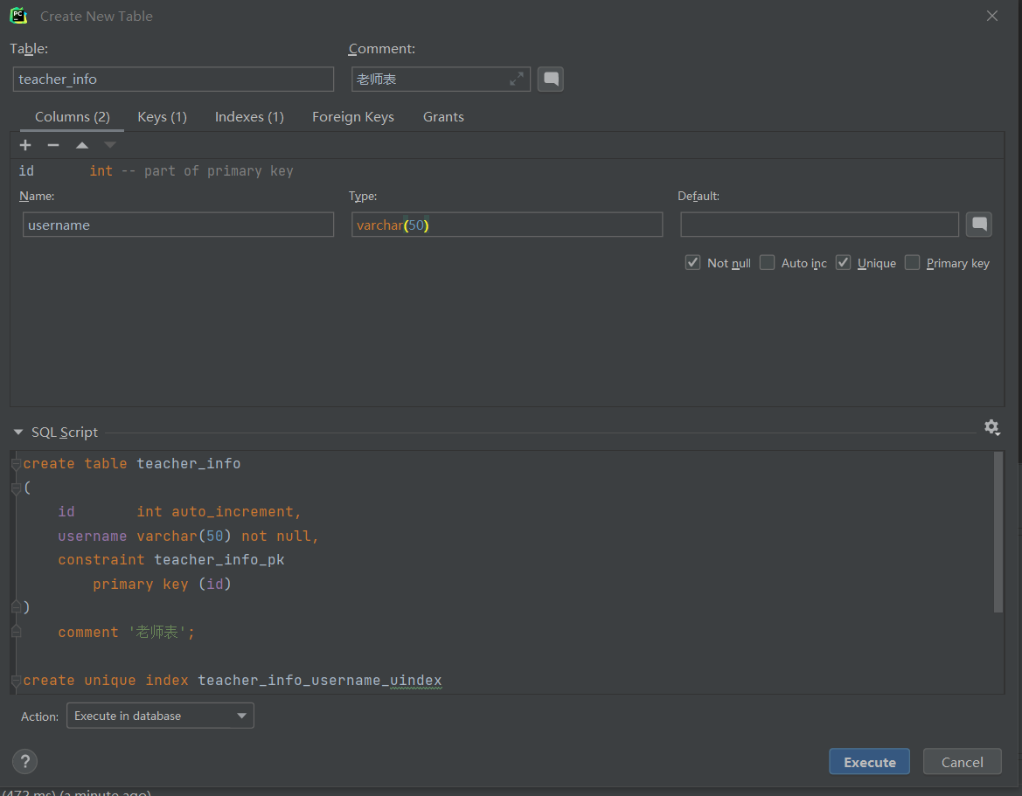Click the help question mark icon
The height and width of the screenshot is (796, 1022).
point(25,761)
